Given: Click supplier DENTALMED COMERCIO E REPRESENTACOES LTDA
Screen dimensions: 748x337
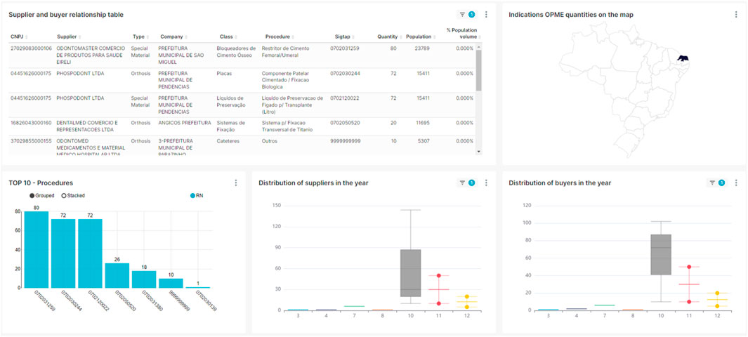Looking at the screenshot, I should point(87,126).
